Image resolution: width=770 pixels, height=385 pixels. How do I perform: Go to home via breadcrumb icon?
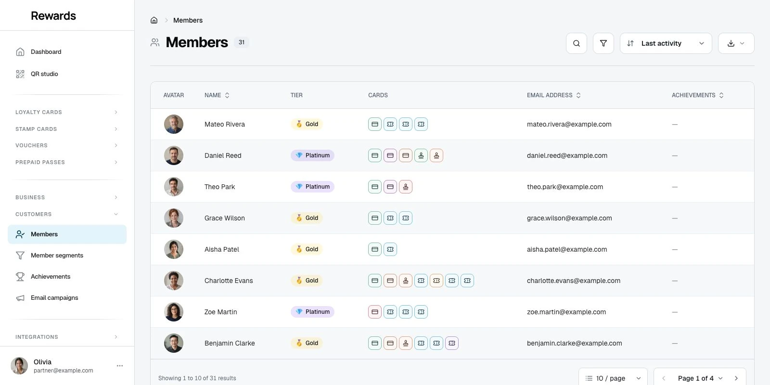(x=154, y=20)
